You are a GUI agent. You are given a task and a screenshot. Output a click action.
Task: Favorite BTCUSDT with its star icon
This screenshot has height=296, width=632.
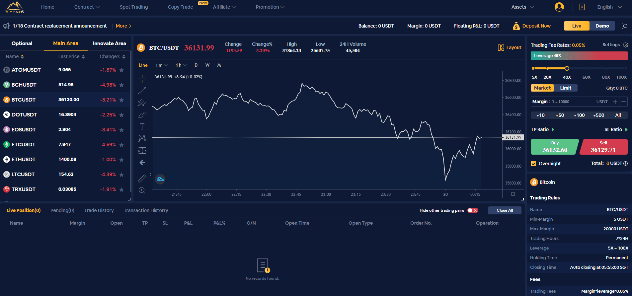(121, 100)
